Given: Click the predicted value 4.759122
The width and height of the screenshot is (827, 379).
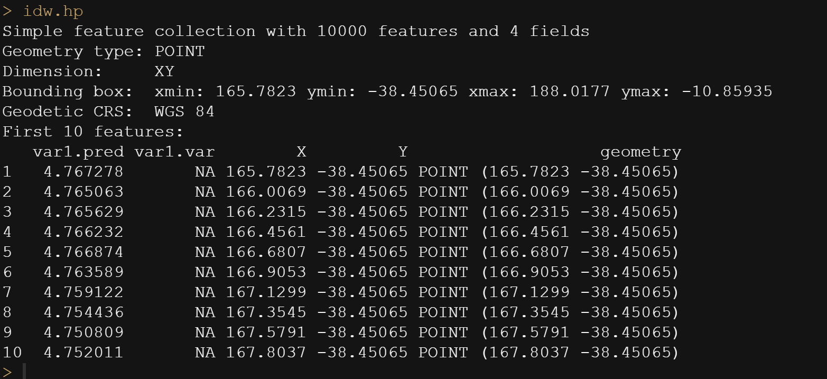Looking at the screenshot, I should pos(83,292).
